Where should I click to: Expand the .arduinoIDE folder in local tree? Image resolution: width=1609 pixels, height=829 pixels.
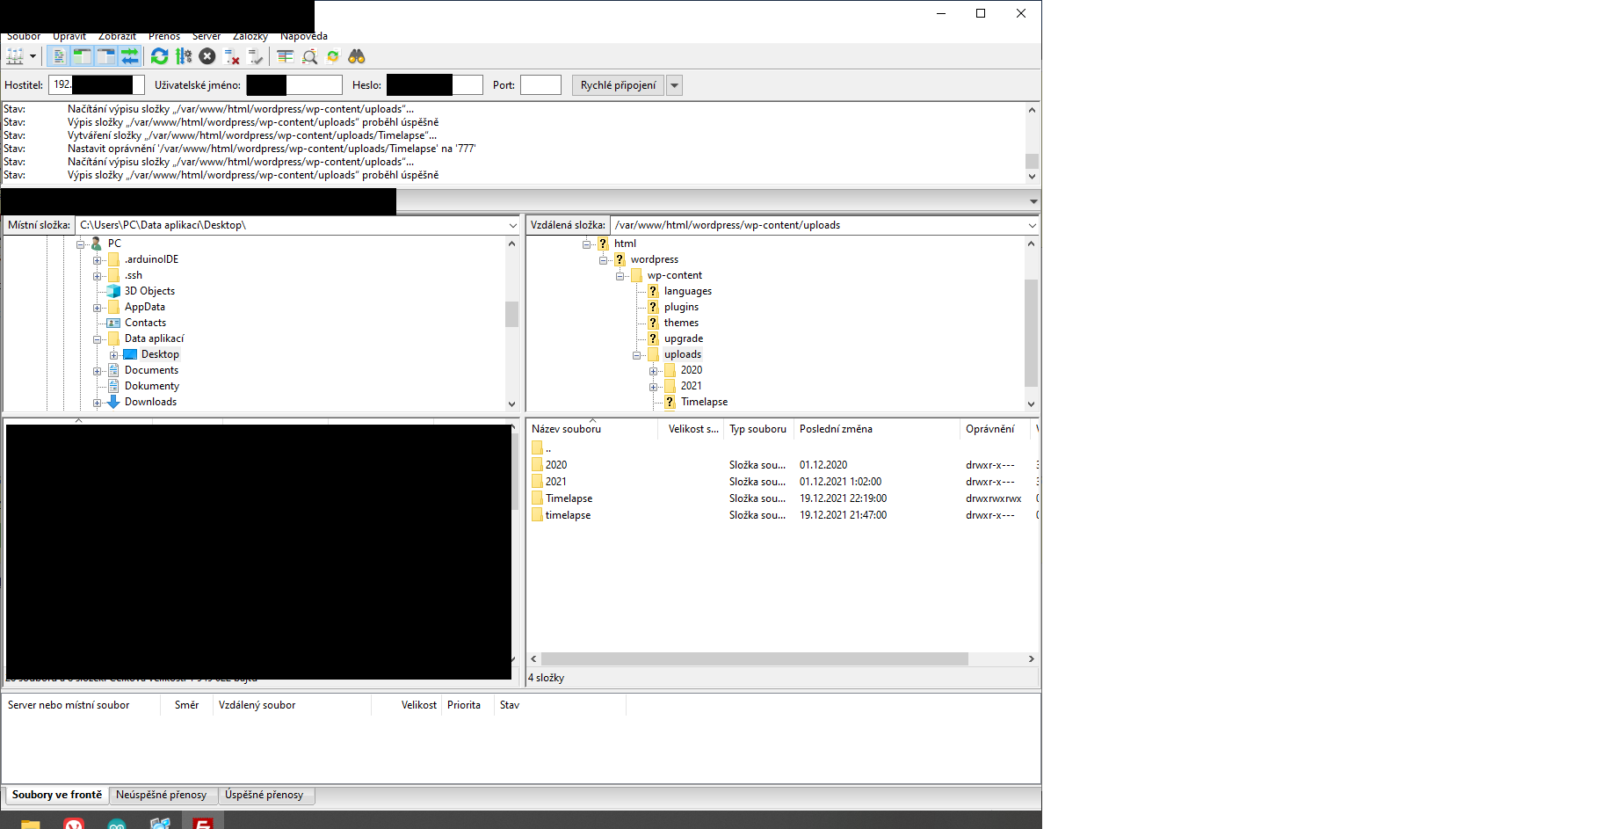[97, 260]
